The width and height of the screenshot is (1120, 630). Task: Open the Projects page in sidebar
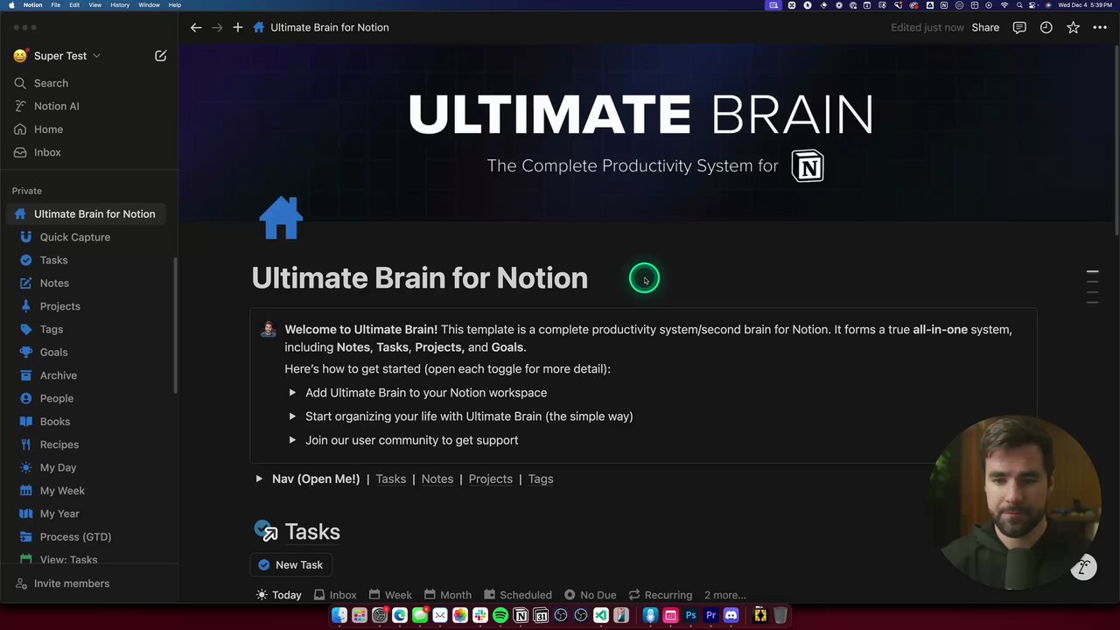(x=59, y=306)
